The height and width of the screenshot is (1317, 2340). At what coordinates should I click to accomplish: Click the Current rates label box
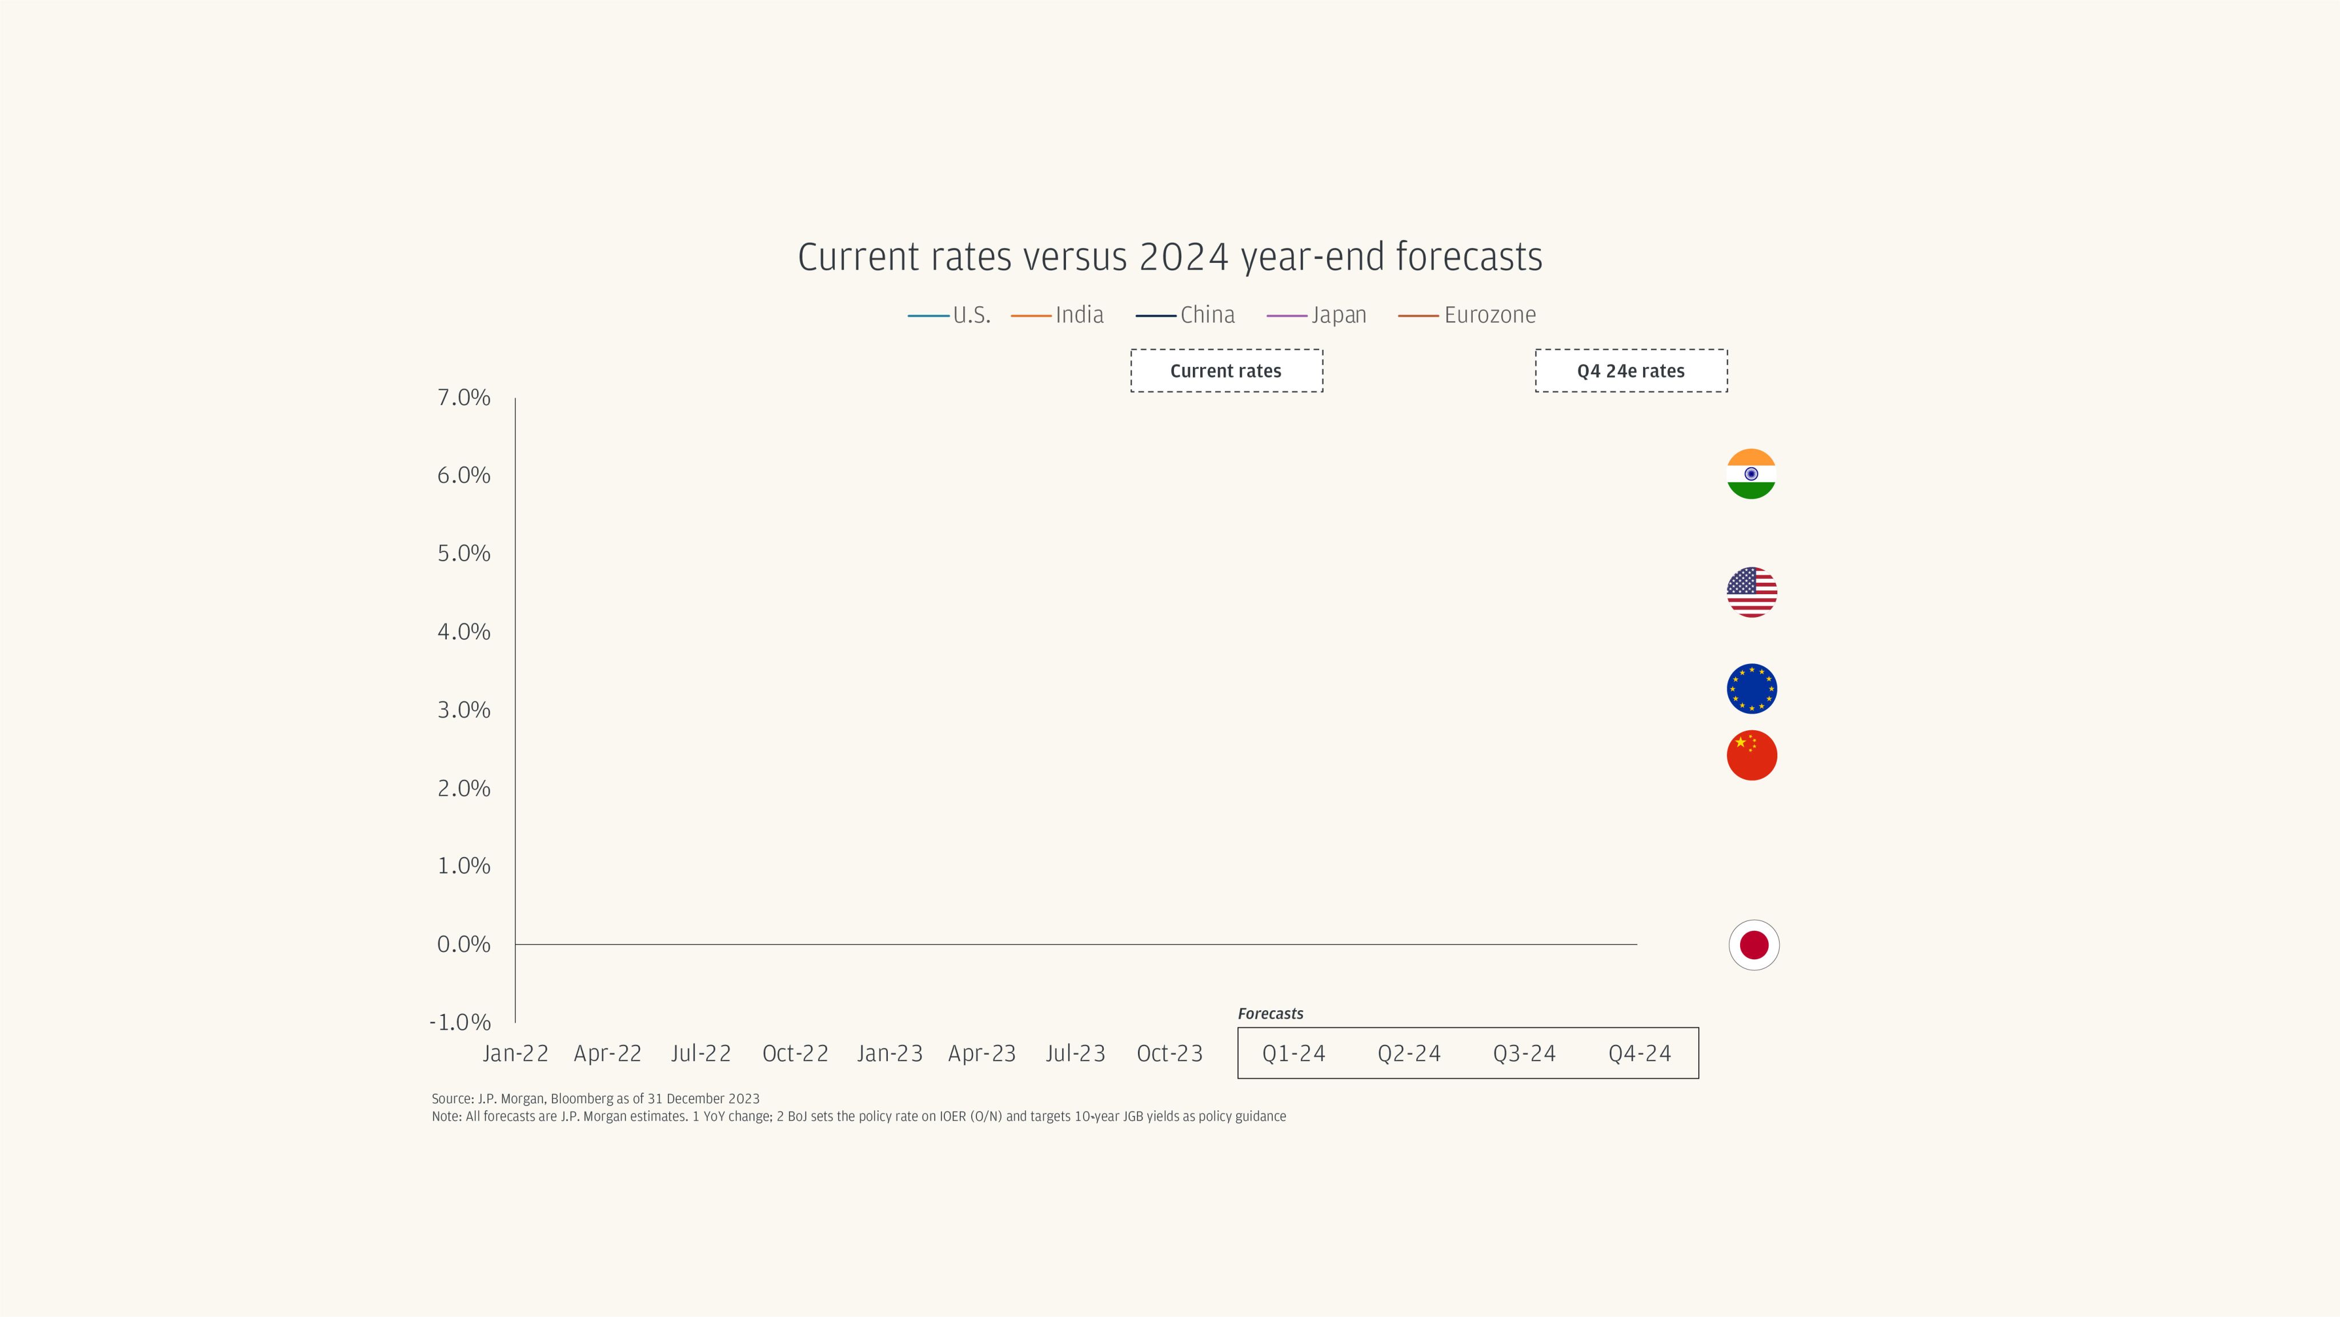point(1227,371)
